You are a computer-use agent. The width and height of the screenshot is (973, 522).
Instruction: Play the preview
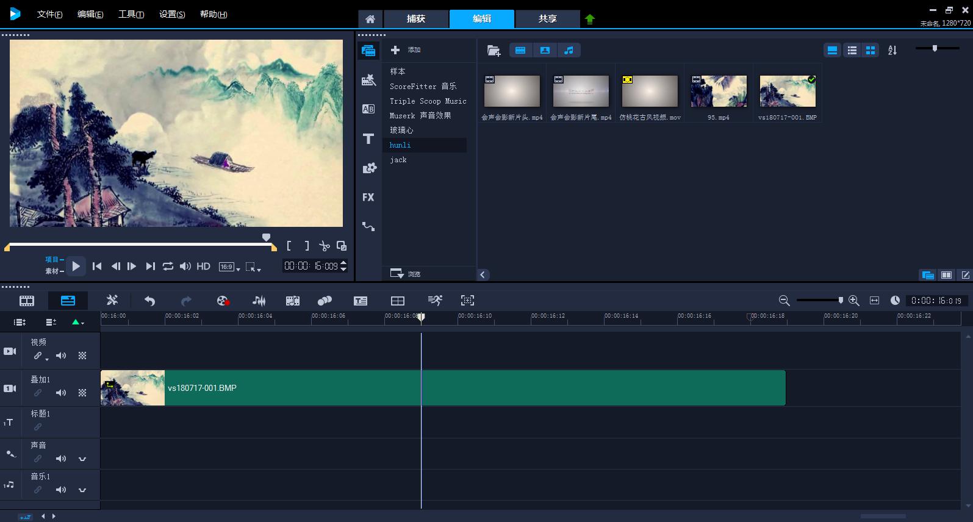pyautogui.click(x=76, y=266)
